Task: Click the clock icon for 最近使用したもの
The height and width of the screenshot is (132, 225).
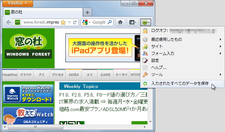Action: 145,40
